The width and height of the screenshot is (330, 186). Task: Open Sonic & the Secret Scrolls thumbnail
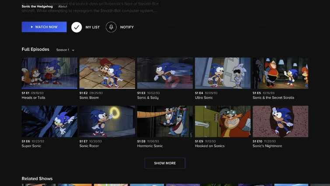click(280, 73)
